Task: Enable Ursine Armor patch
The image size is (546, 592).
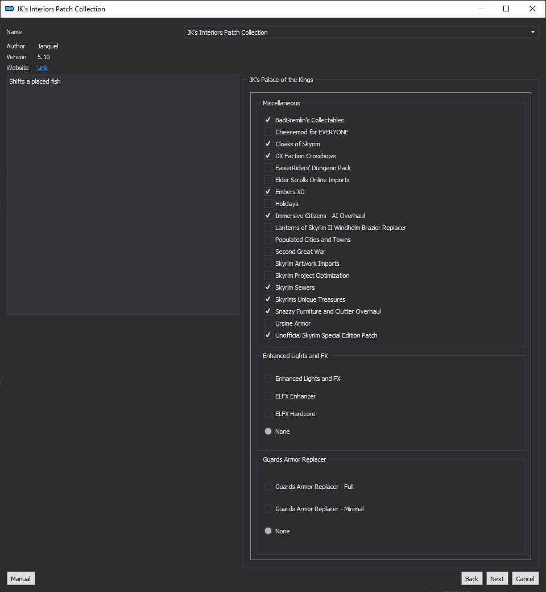Action: 268,323
